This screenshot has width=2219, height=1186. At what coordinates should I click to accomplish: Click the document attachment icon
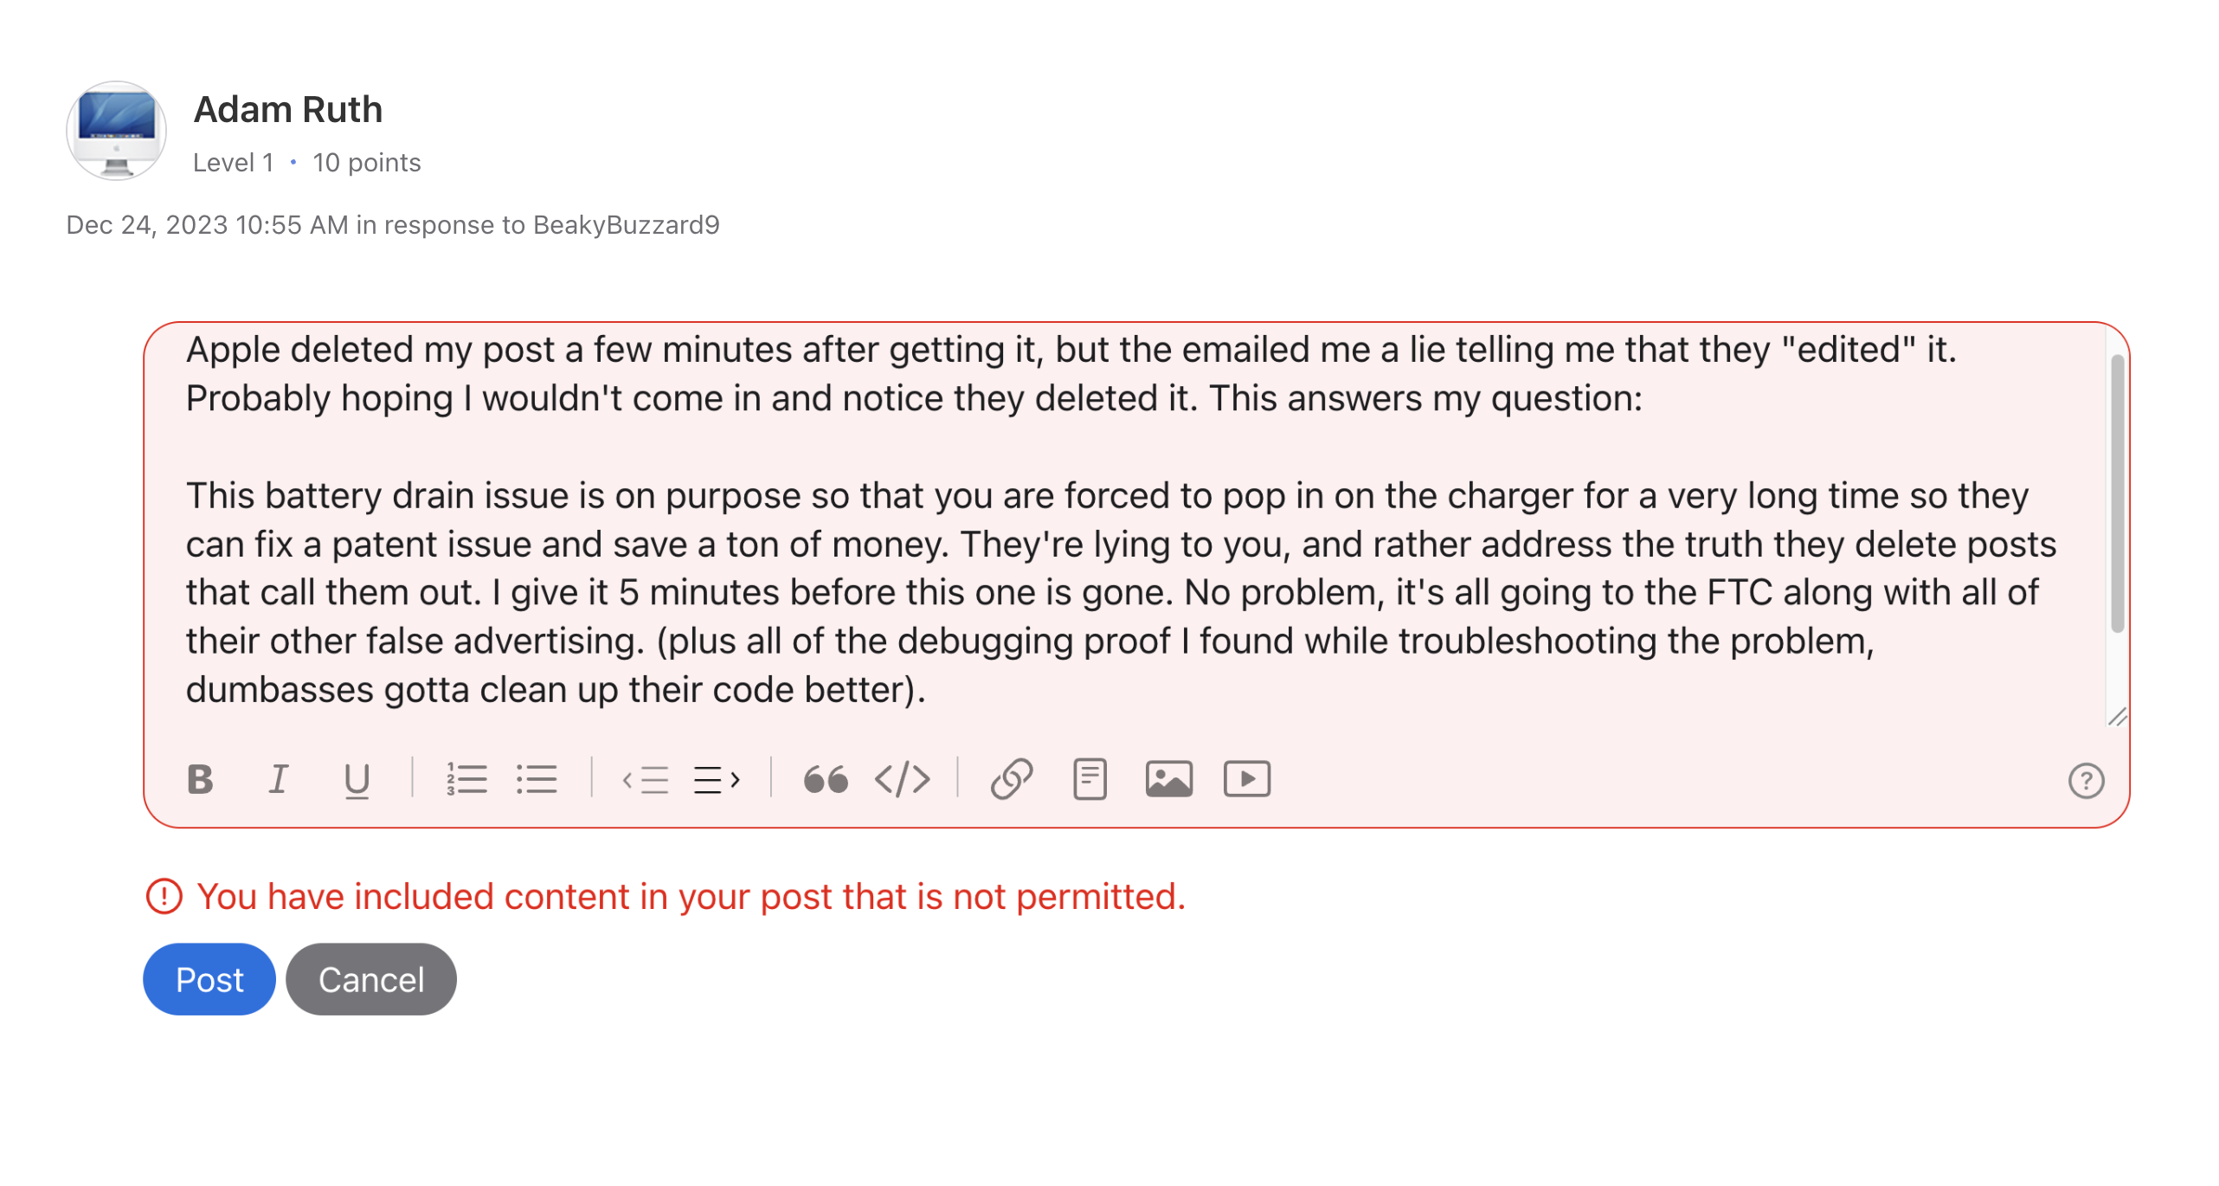1090,779
